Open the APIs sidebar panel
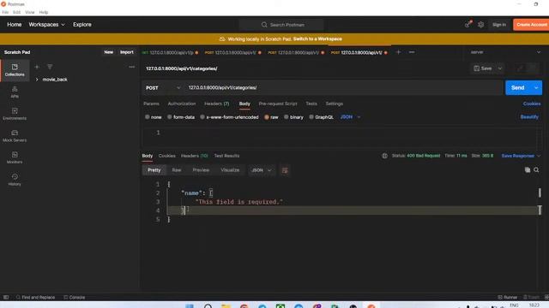Image resolution: width=549 pixels, height=308 pixels. (15, 92)
